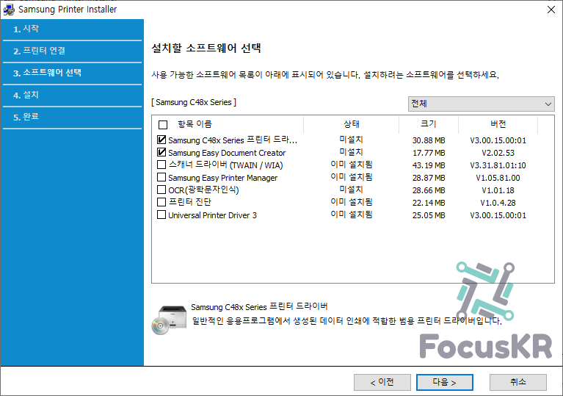Select 스캐너 드라이버 (TWAIN / WIA) row name
This screenshot has height=396, width=563.
pyautogui.click(x=225, y=165)
